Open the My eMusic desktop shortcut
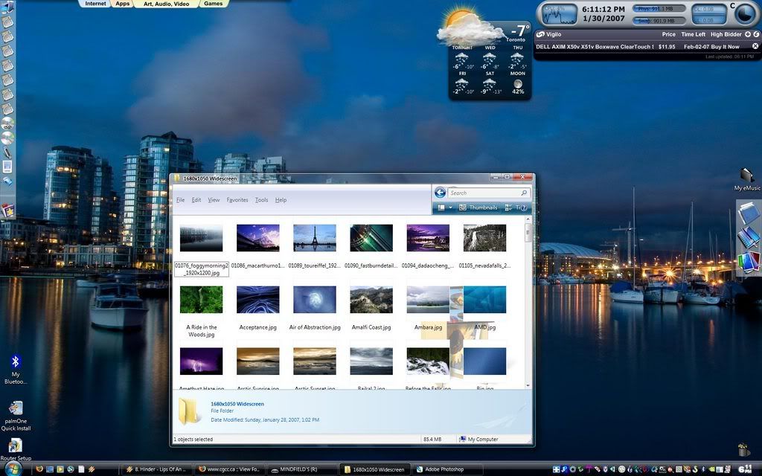The image size is (762, 476). [746, 175]
